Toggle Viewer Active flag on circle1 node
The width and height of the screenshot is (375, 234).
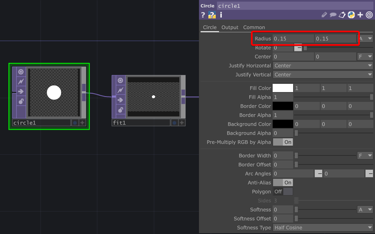pyautogui.click(x=21, y=72)
